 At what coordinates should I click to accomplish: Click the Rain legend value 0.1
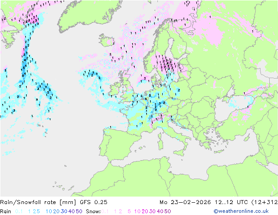[x=19, y=211]
